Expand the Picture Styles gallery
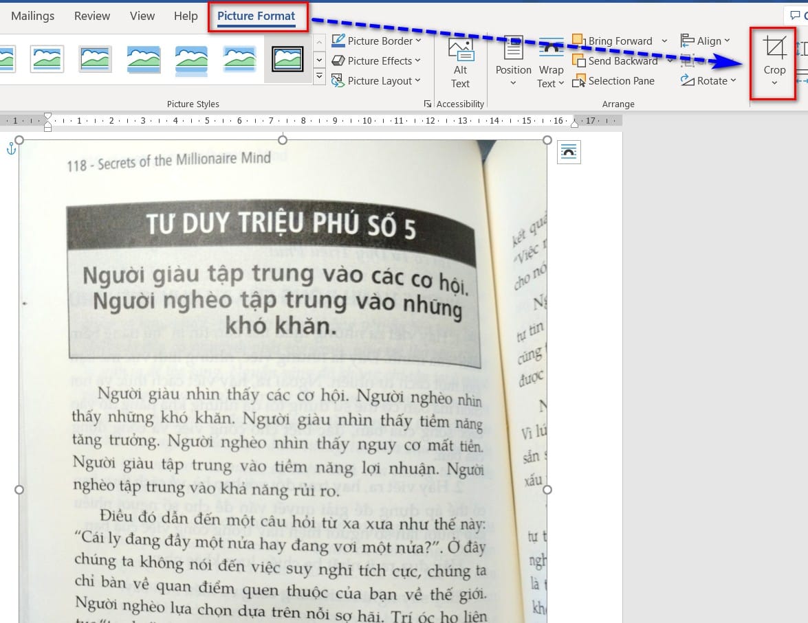 (x=320, y=77)
